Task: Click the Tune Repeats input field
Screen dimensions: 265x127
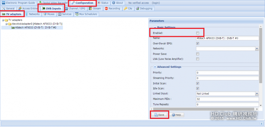Action: [227, 104]
